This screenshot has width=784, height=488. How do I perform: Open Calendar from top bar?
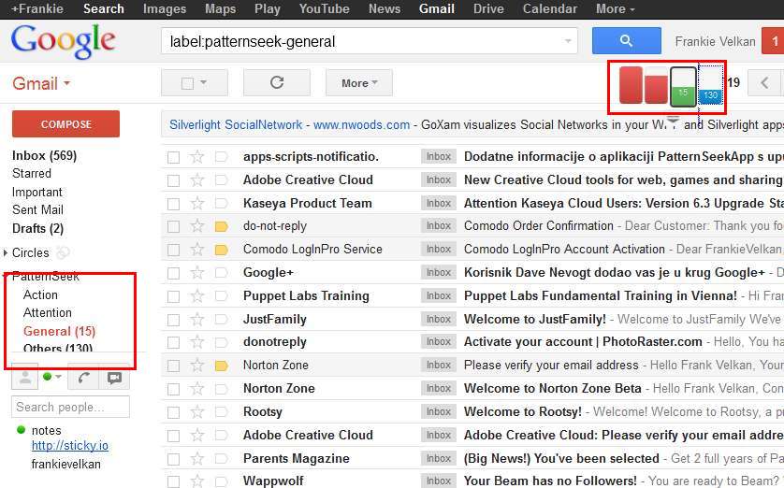point(549,9)
